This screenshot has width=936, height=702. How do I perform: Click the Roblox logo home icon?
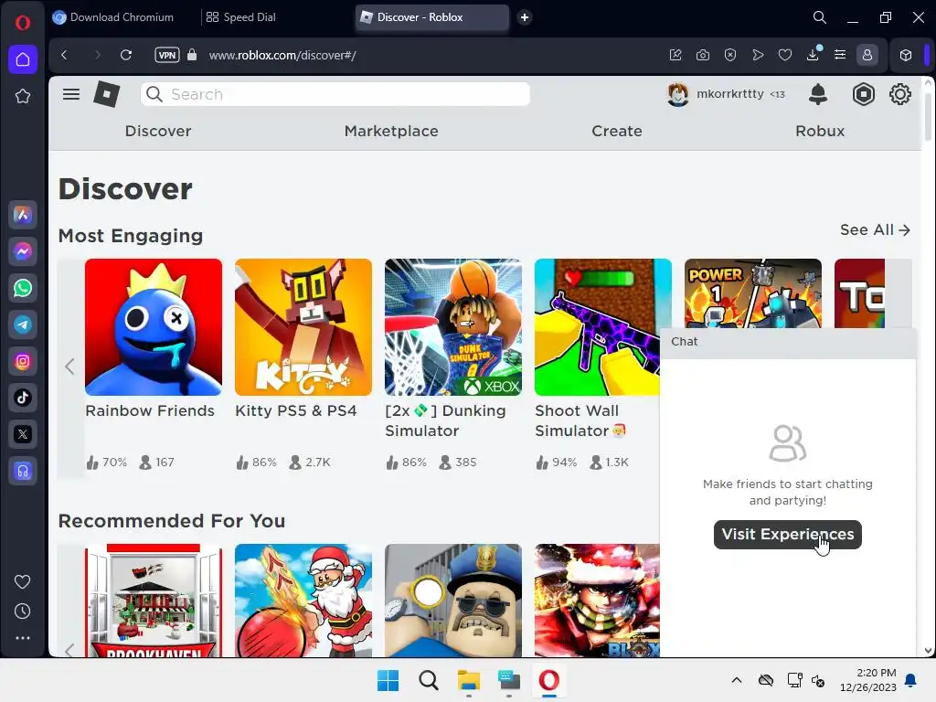click(107, 94)
